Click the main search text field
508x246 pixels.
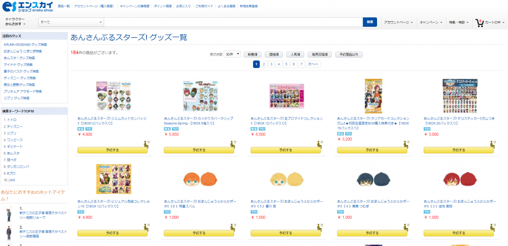pyautogui.click(x=233, y=22)
